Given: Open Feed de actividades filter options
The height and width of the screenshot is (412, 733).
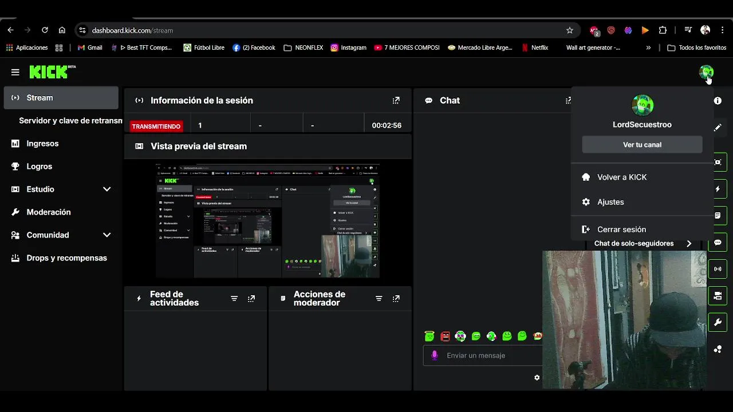Looking at the screenshot, I should pos(234,299).
